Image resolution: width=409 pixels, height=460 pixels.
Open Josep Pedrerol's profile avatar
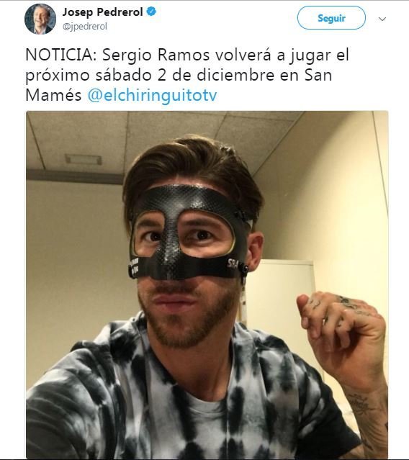40,19
